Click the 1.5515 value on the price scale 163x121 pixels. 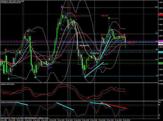[161, 58]
